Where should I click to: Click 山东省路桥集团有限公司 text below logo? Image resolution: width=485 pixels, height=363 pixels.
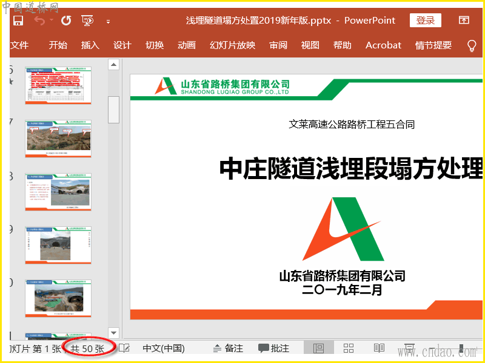coord(343,276)
